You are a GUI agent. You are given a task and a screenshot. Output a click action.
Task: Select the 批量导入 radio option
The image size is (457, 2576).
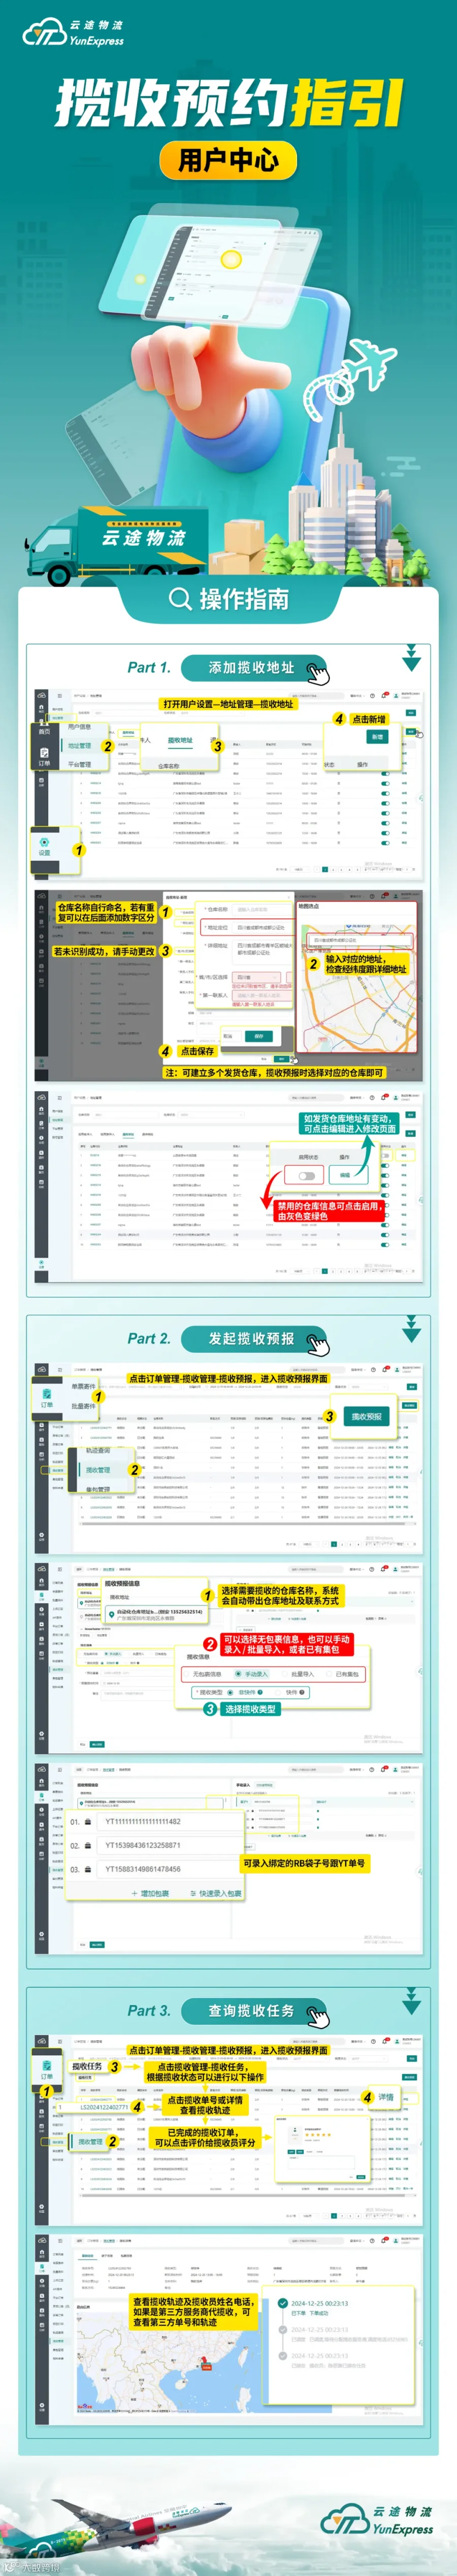pyautogui.click(x=301, y=1674)
